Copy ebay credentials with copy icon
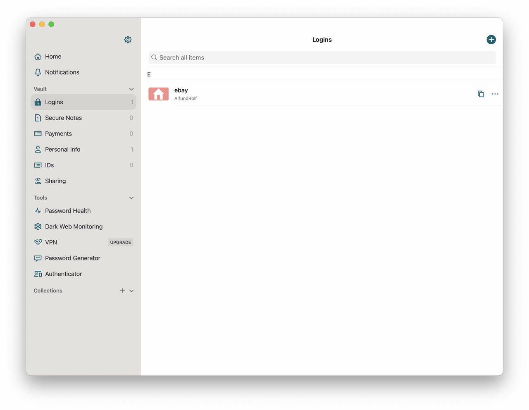The width and height of the screenshot is (529, 410). click(481, 94)
